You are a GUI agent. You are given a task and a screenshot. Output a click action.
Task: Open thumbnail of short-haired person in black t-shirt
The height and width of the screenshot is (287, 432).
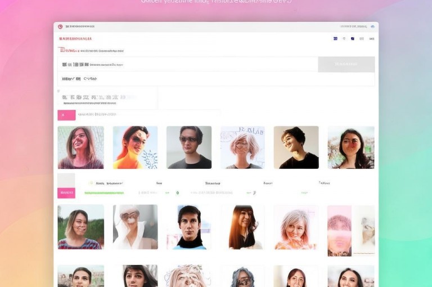296,147
